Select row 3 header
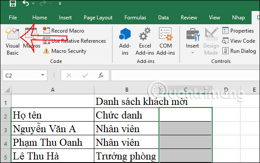Viewport: 260px width, 163px height. 6,128
